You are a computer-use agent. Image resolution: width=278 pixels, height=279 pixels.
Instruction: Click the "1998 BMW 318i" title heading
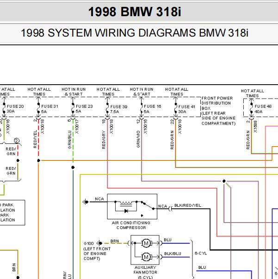click(135, 12)
